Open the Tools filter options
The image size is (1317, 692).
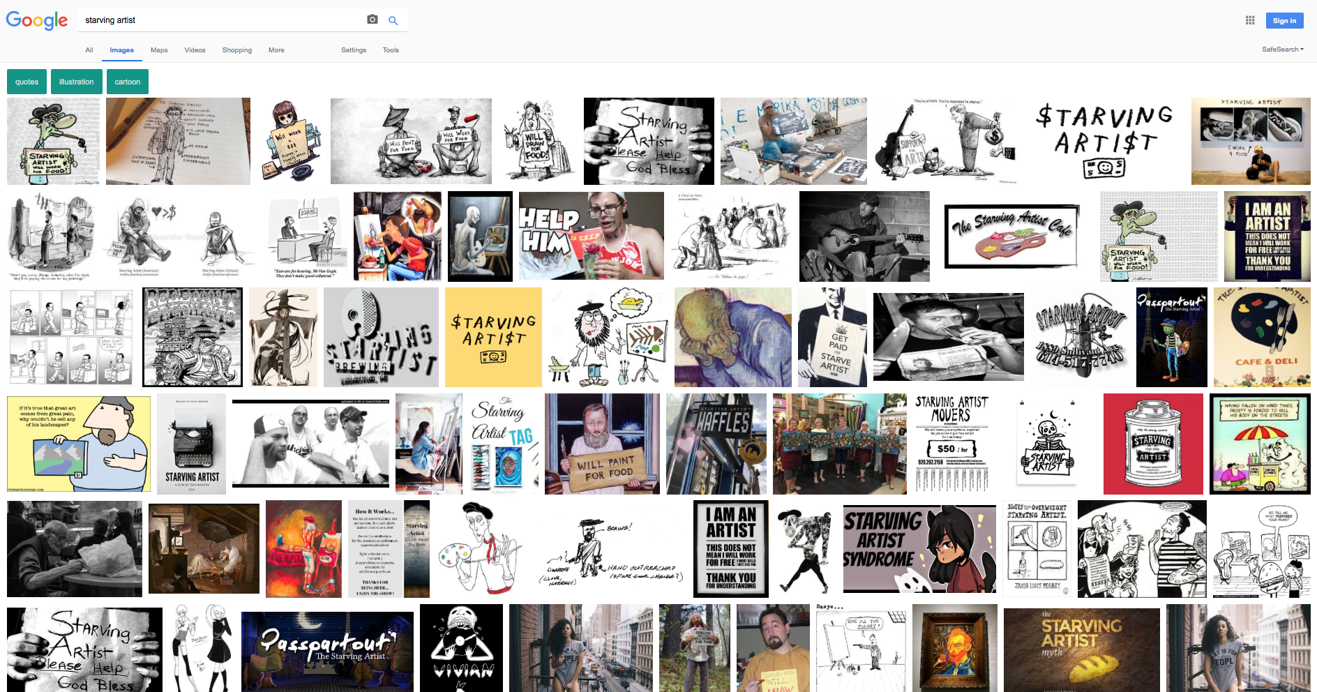(x=391, y=50)
